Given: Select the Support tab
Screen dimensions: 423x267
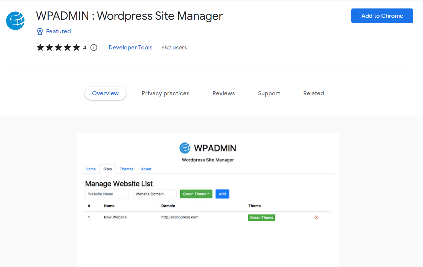Looking at the screenshot, I should (x=269, y=93).
